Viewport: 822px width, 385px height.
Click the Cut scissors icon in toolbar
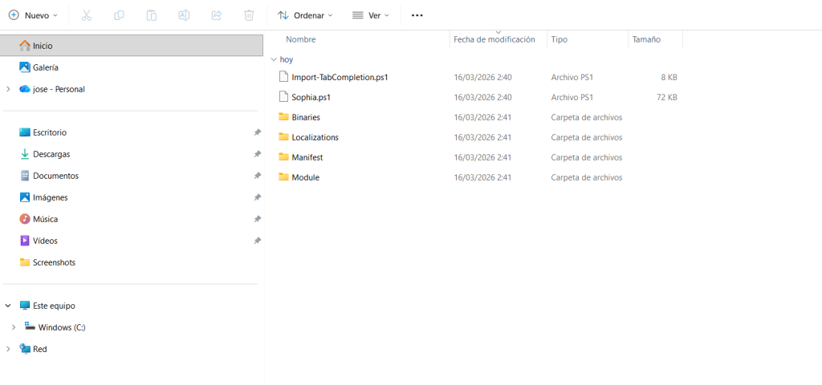tap(87, 15)
